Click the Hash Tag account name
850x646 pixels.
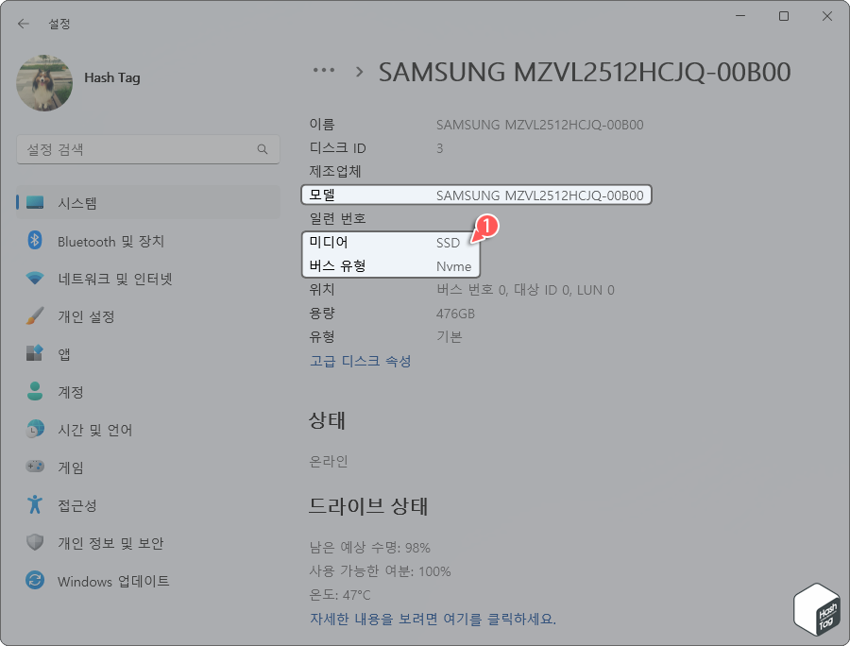(x=112, y=78)
